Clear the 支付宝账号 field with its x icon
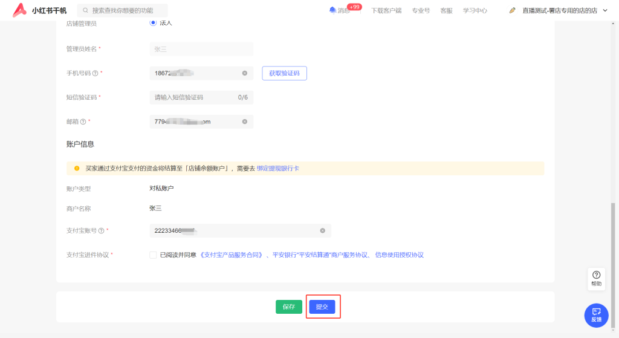The width and height of the screenshot is (619, 338). (x=323, y=230)
